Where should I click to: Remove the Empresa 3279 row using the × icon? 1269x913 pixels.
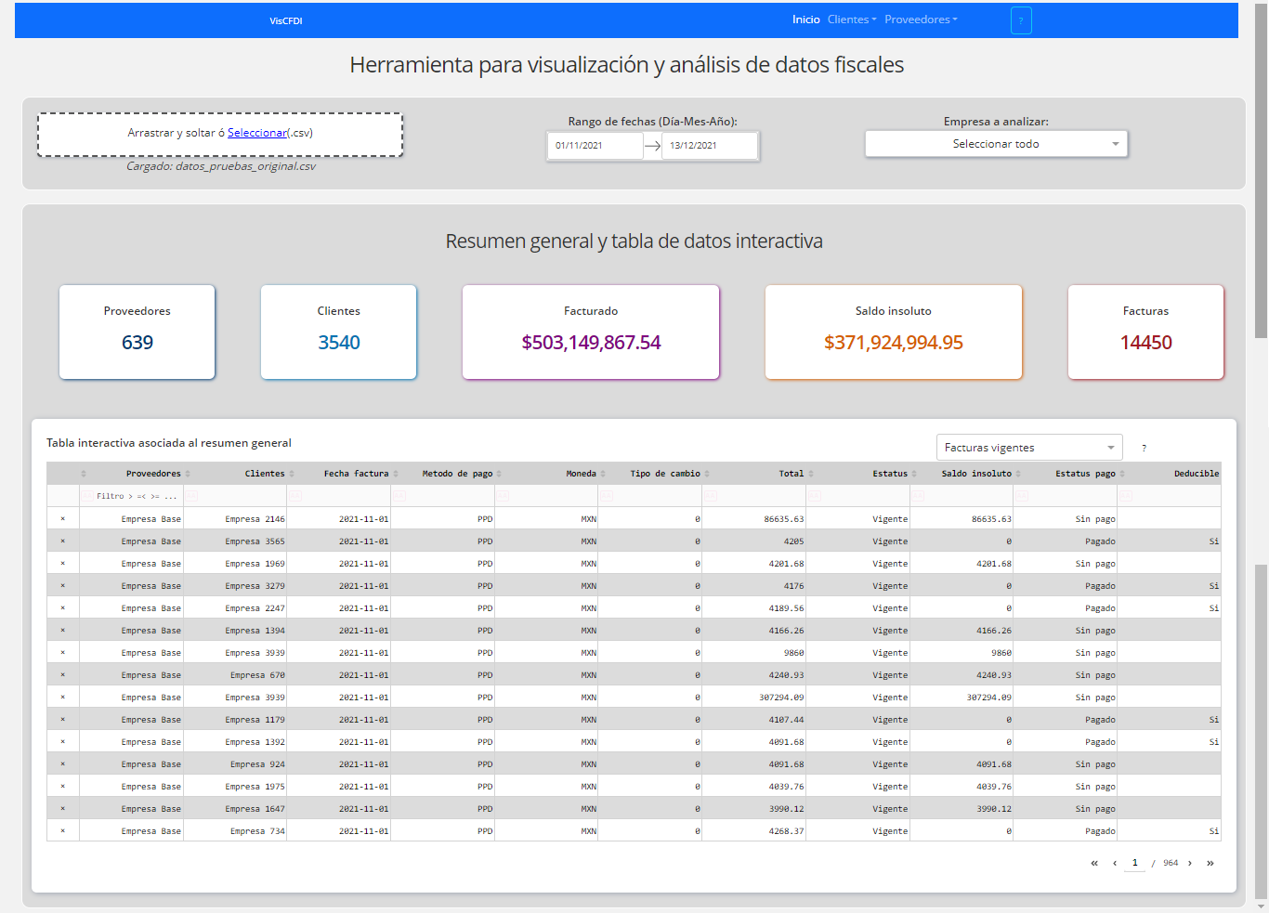tap(63, 586)
